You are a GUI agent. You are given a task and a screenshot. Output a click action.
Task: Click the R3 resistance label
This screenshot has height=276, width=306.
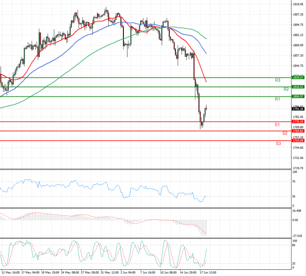(x=277, y=80)
